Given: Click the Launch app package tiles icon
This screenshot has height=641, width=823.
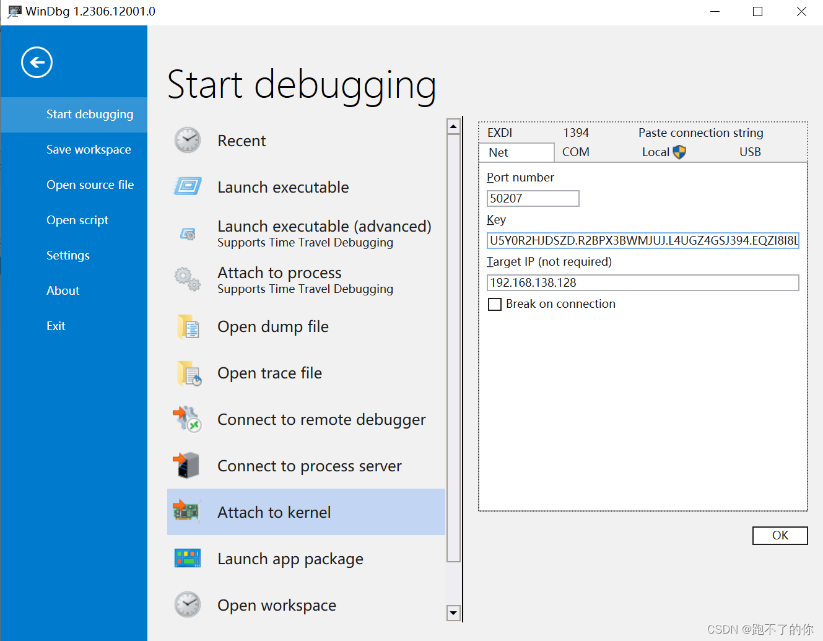Looking at the screenshot, I should (188, 558).
